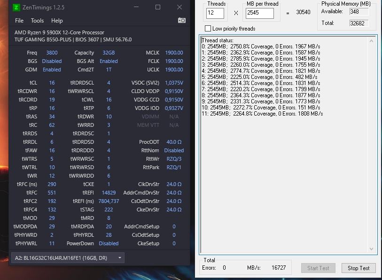Click the tREFI (ns) value 7804,737
Image resolution: width=382 pixels, height=280 pixels.
tap(109, 201)
